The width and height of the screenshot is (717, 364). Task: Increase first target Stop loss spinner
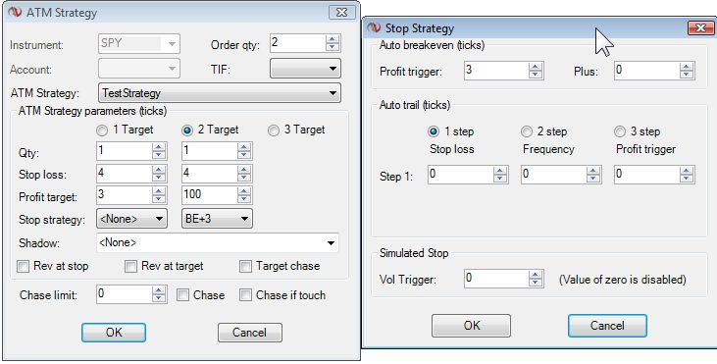pos(159,170)
